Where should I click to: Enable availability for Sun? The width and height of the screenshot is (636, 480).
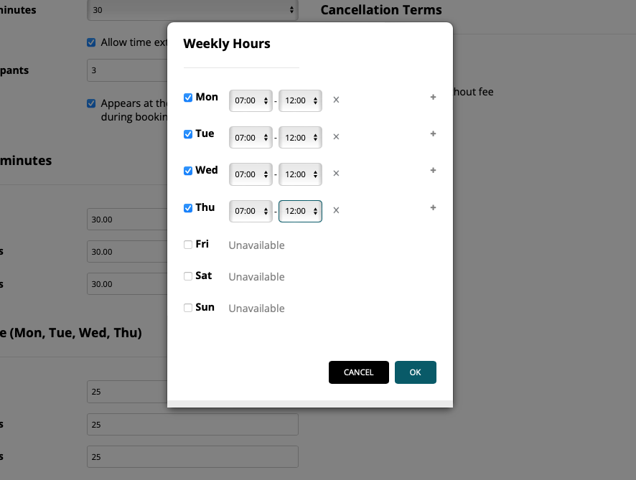(187, 307)
